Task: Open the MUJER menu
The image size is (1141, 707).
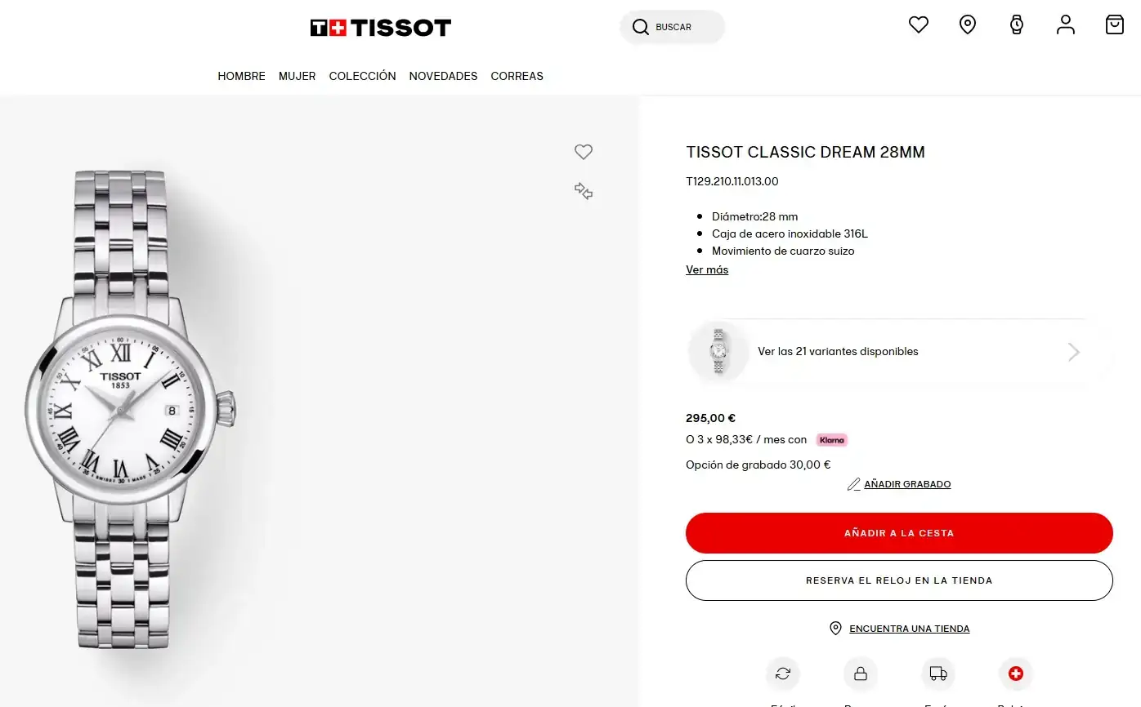Action: click(x=297, y=76)
